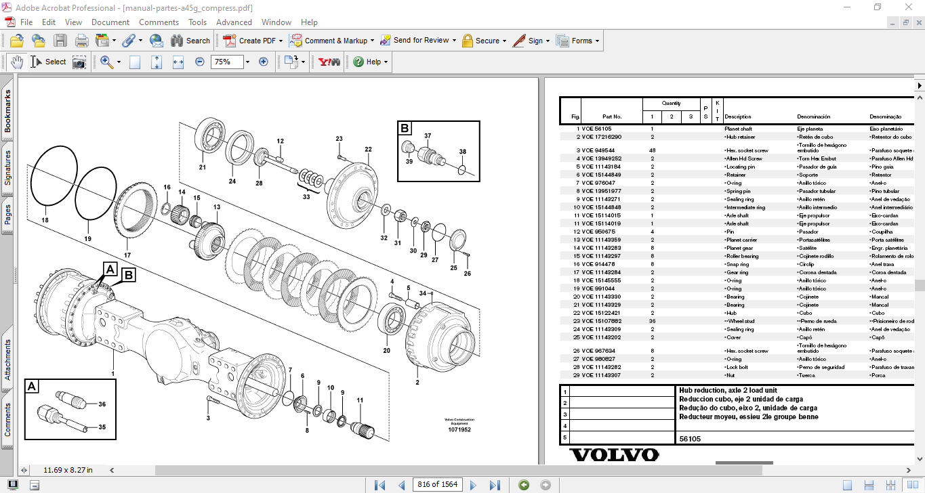Click the horizontal scrollbar at the bottom
Image resolution: width=925 pixels, height=493 pixels.
tap(339, 470)
